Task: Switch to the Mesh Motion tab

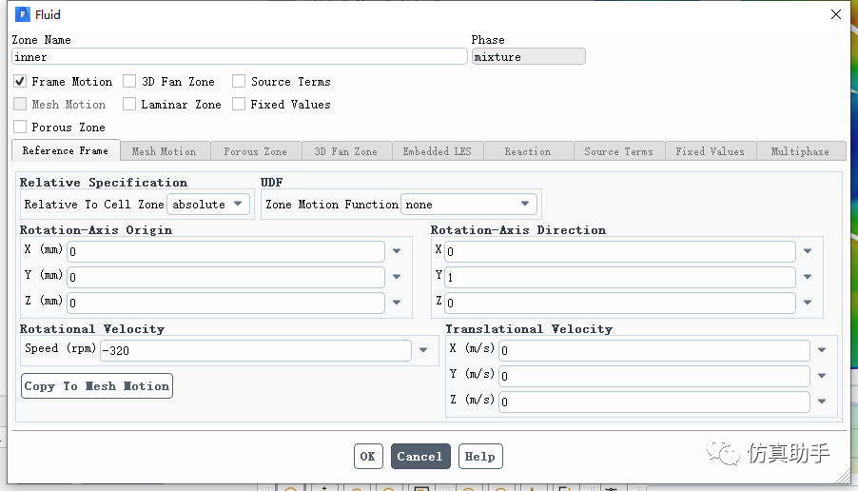Action: pos(165,151)
